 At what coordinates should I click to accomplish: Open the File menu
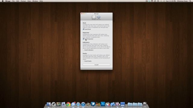tap(13, 1)
